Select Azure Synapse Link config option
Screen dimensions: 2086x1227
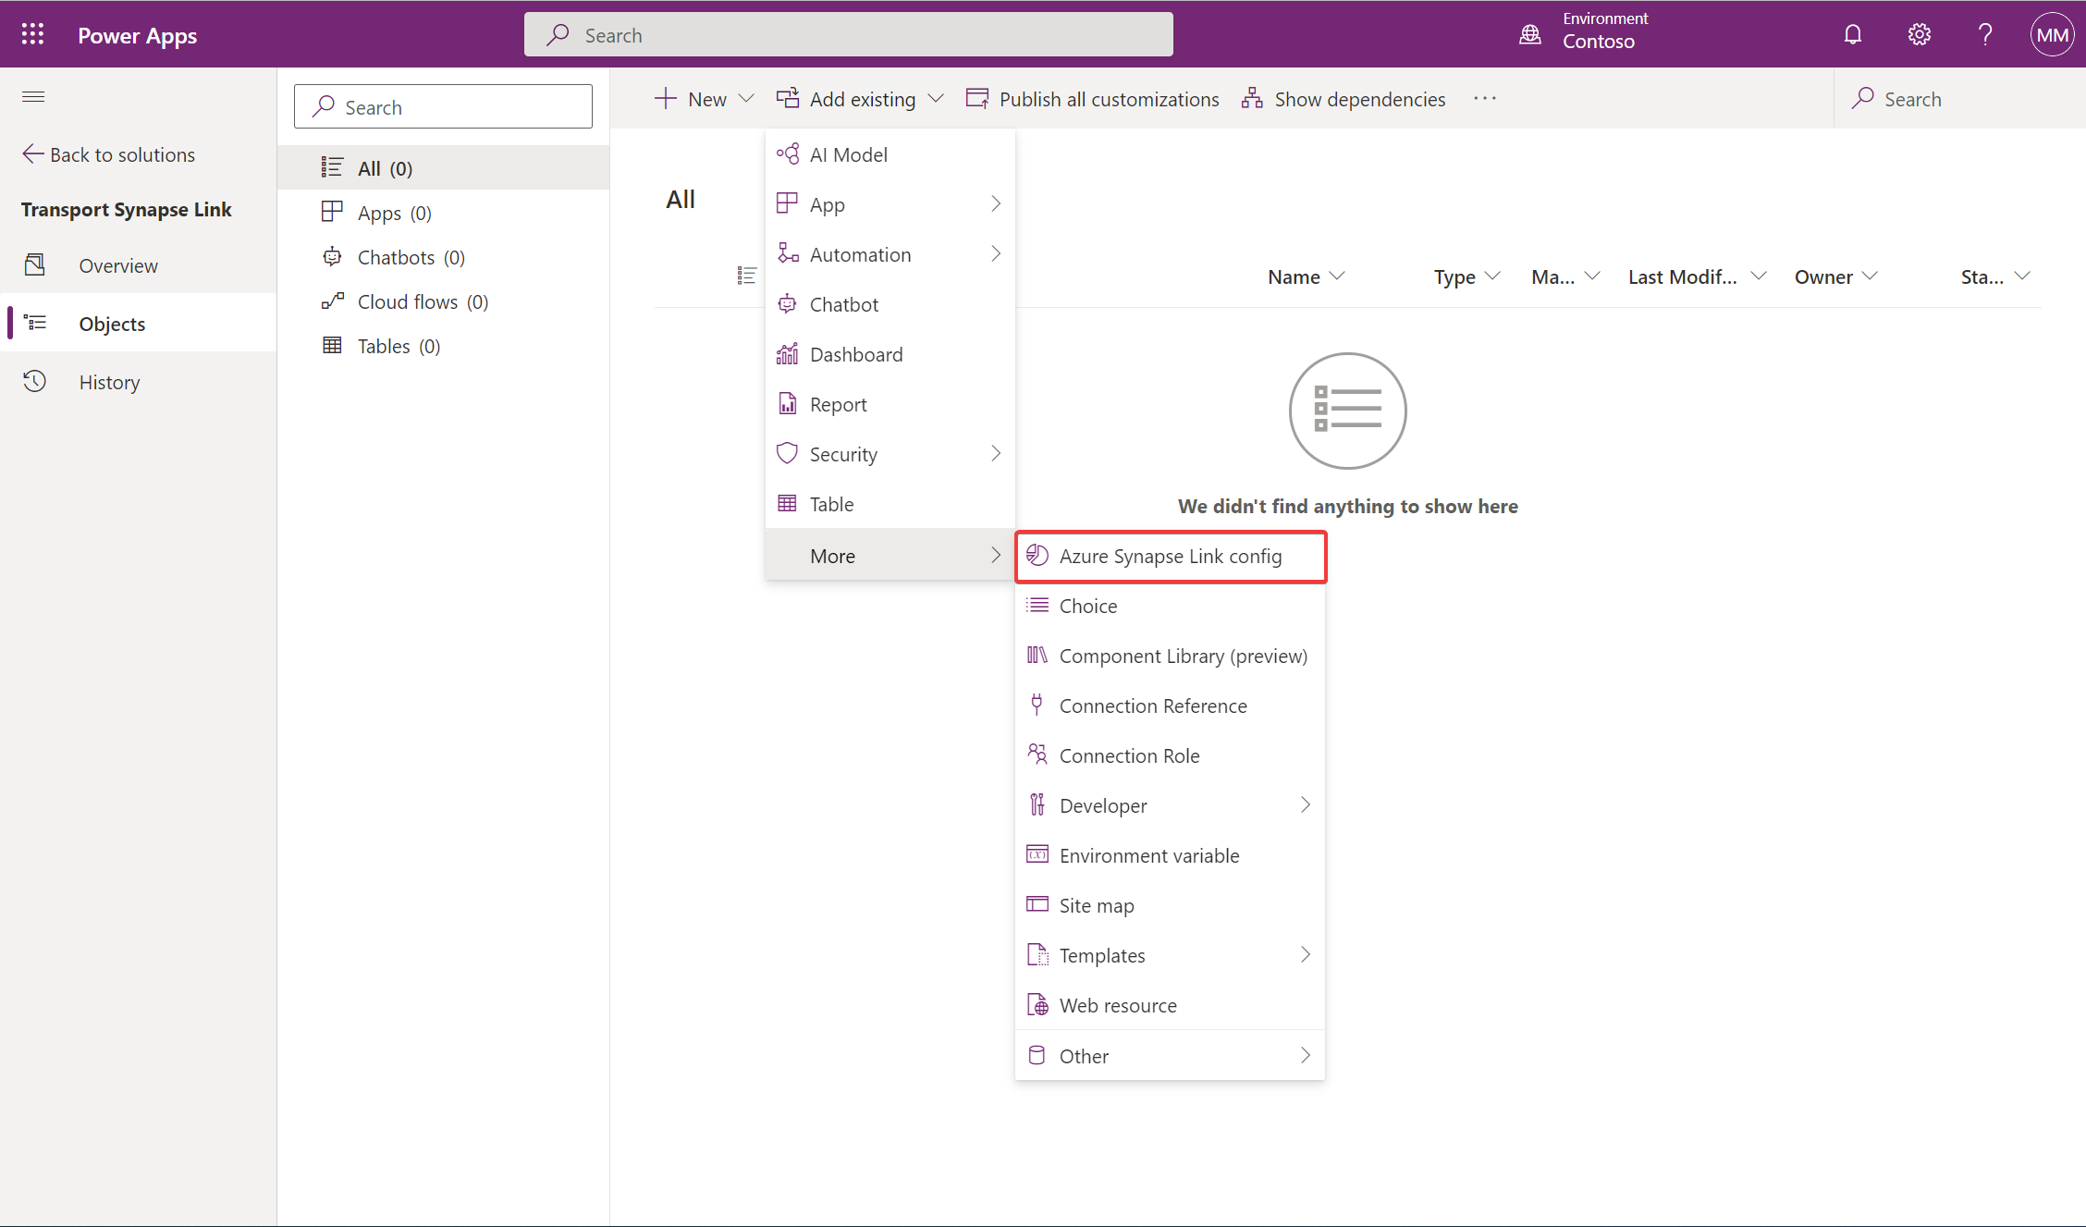coord(1170,555)
